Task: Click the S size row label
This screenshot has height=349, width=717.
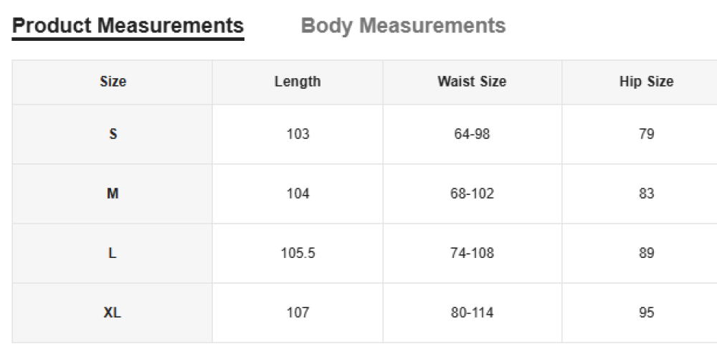Action: [x=113, y=134]
